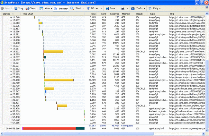
Task: Stop the HttpWatch recording
Action: pyautogui.click(x=19, y=8)
